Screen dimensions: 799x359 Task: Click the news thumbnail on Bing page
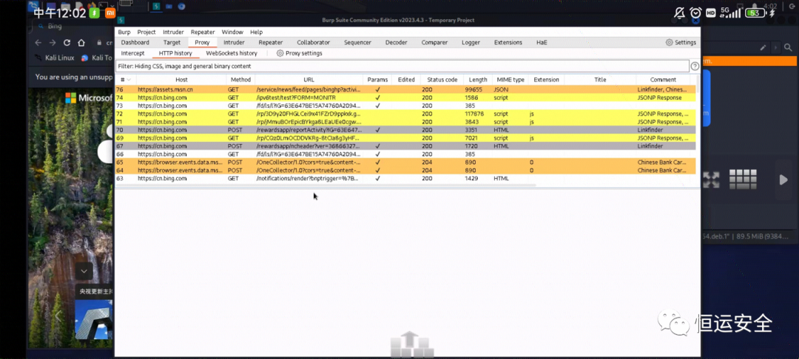pyautogui.click(x=94, y=319)
